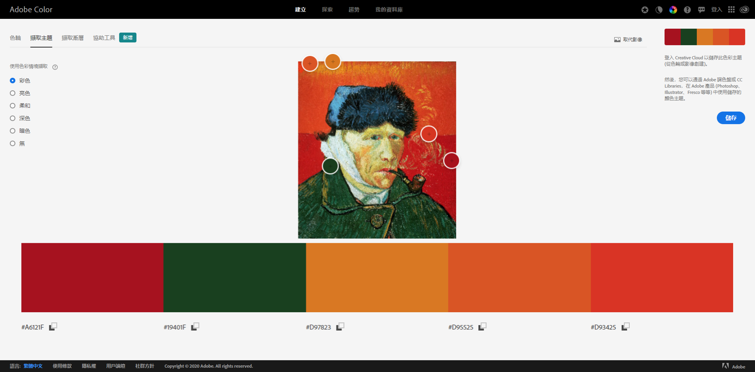Click the 儲存 save button
This screenshot has width=755, height=372.
pyautogui.click(x=731, y=118)
